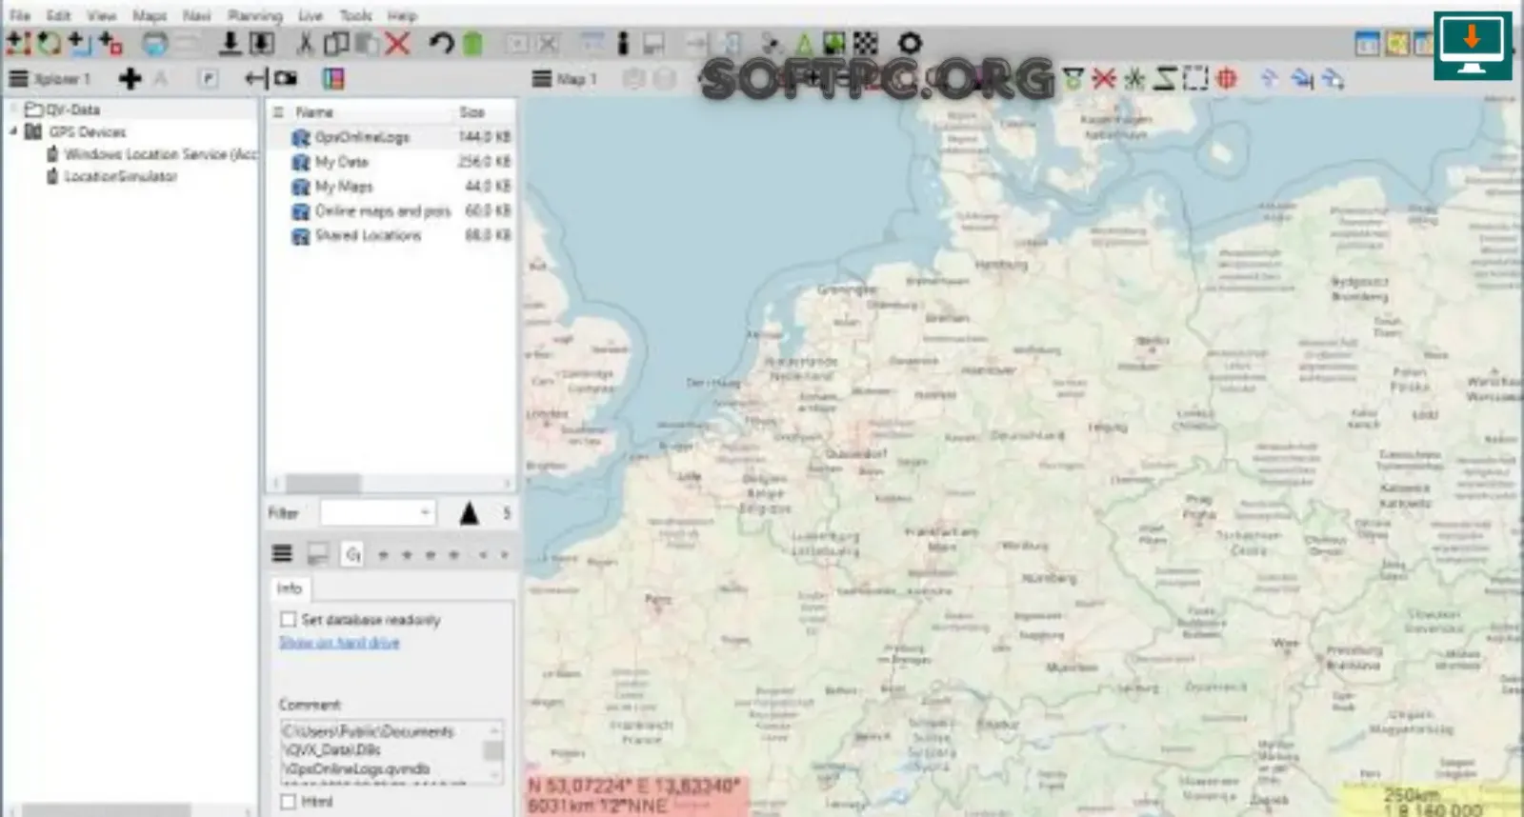Select 'My Maps' database row

click(x=391, y=187)
